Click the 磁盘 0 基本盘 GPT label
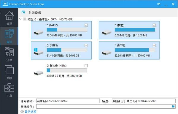The image size is (178, 114). point(51,19)
